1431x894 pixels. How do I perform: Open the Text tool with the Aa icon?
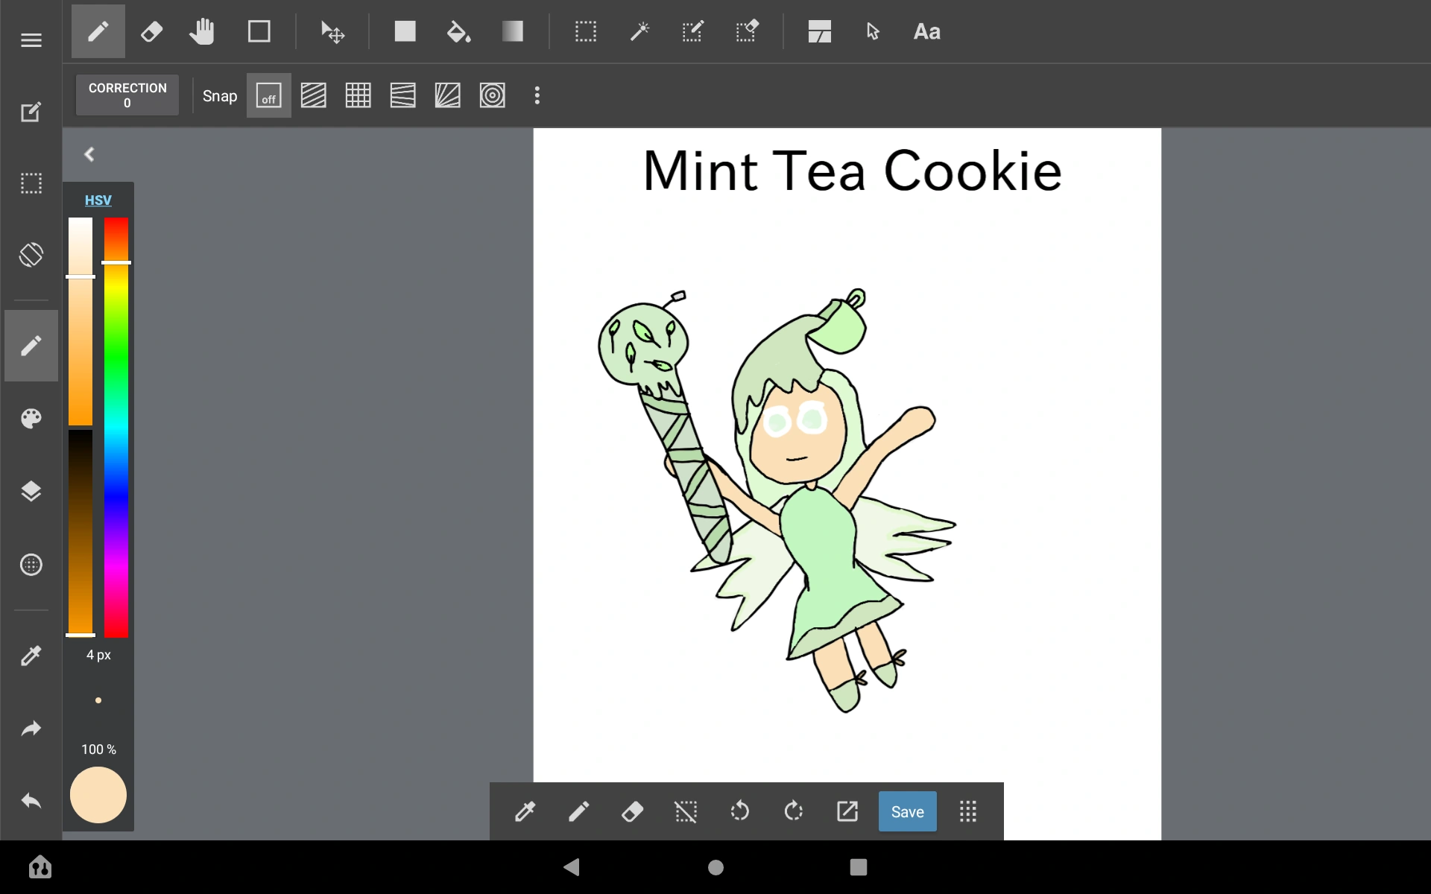[927, 31]
